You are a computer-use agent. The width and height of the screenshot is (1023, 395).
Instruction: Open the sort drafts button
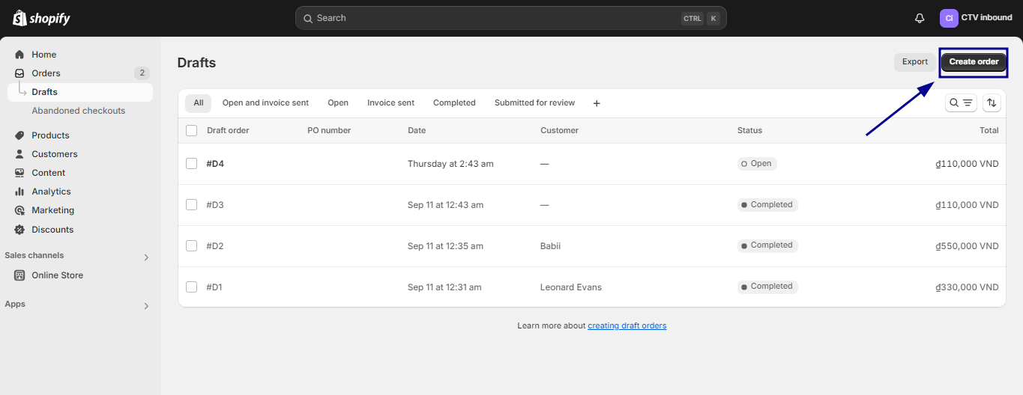[x=992, y=103]
